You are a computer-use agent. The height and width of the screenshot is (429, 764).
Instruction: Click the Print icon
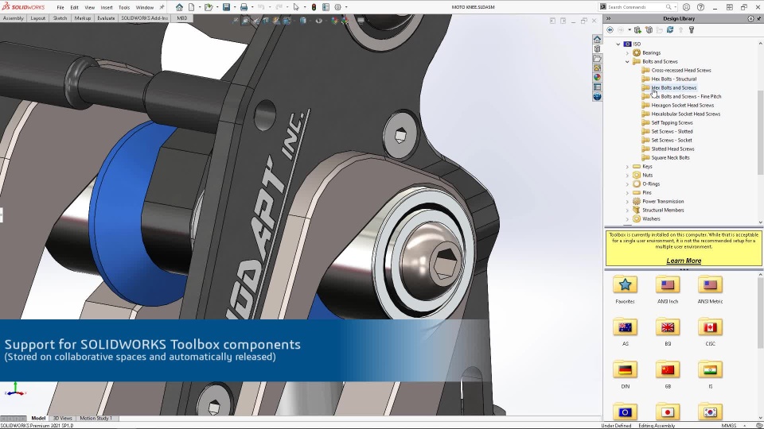(x=244, y=7)
